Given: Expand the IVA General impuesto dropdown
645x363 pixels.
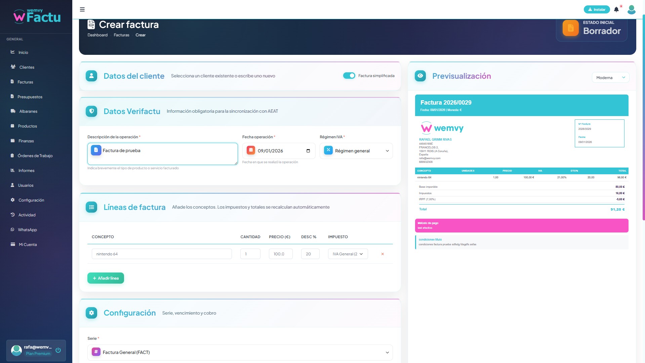Looking at the screenshot, I should (348, 254).
